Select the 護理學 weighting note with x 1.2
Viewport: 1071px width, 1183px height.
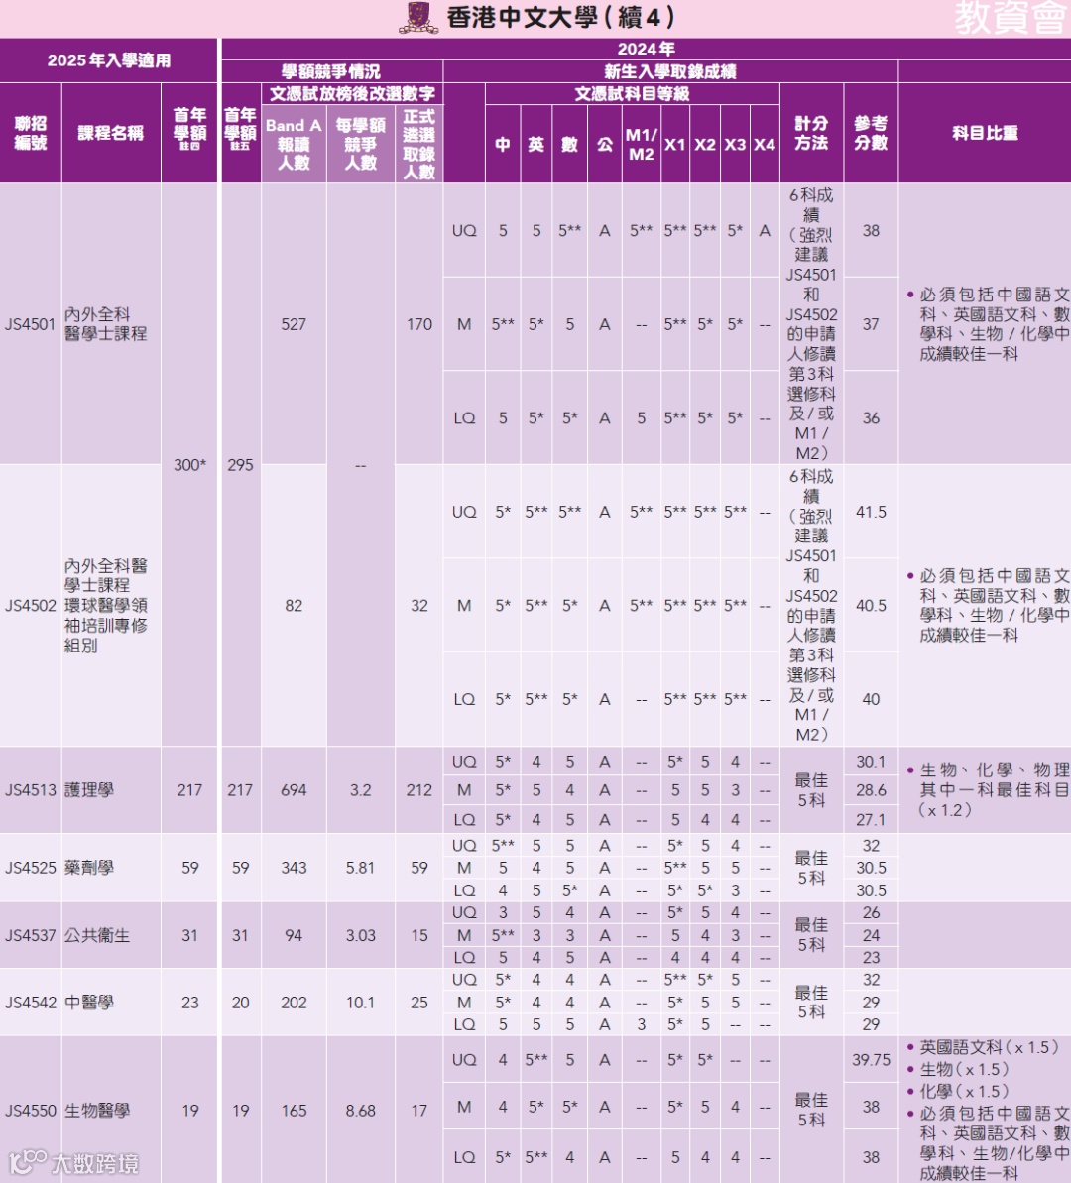988,790
